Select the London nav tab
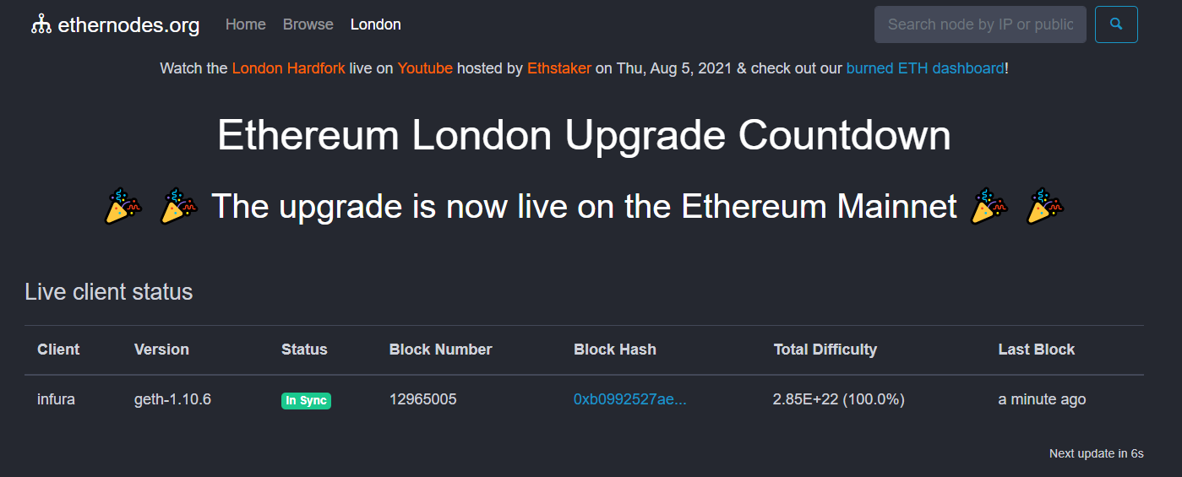This screenshot has height=477, width=1182. click(376, 24)
